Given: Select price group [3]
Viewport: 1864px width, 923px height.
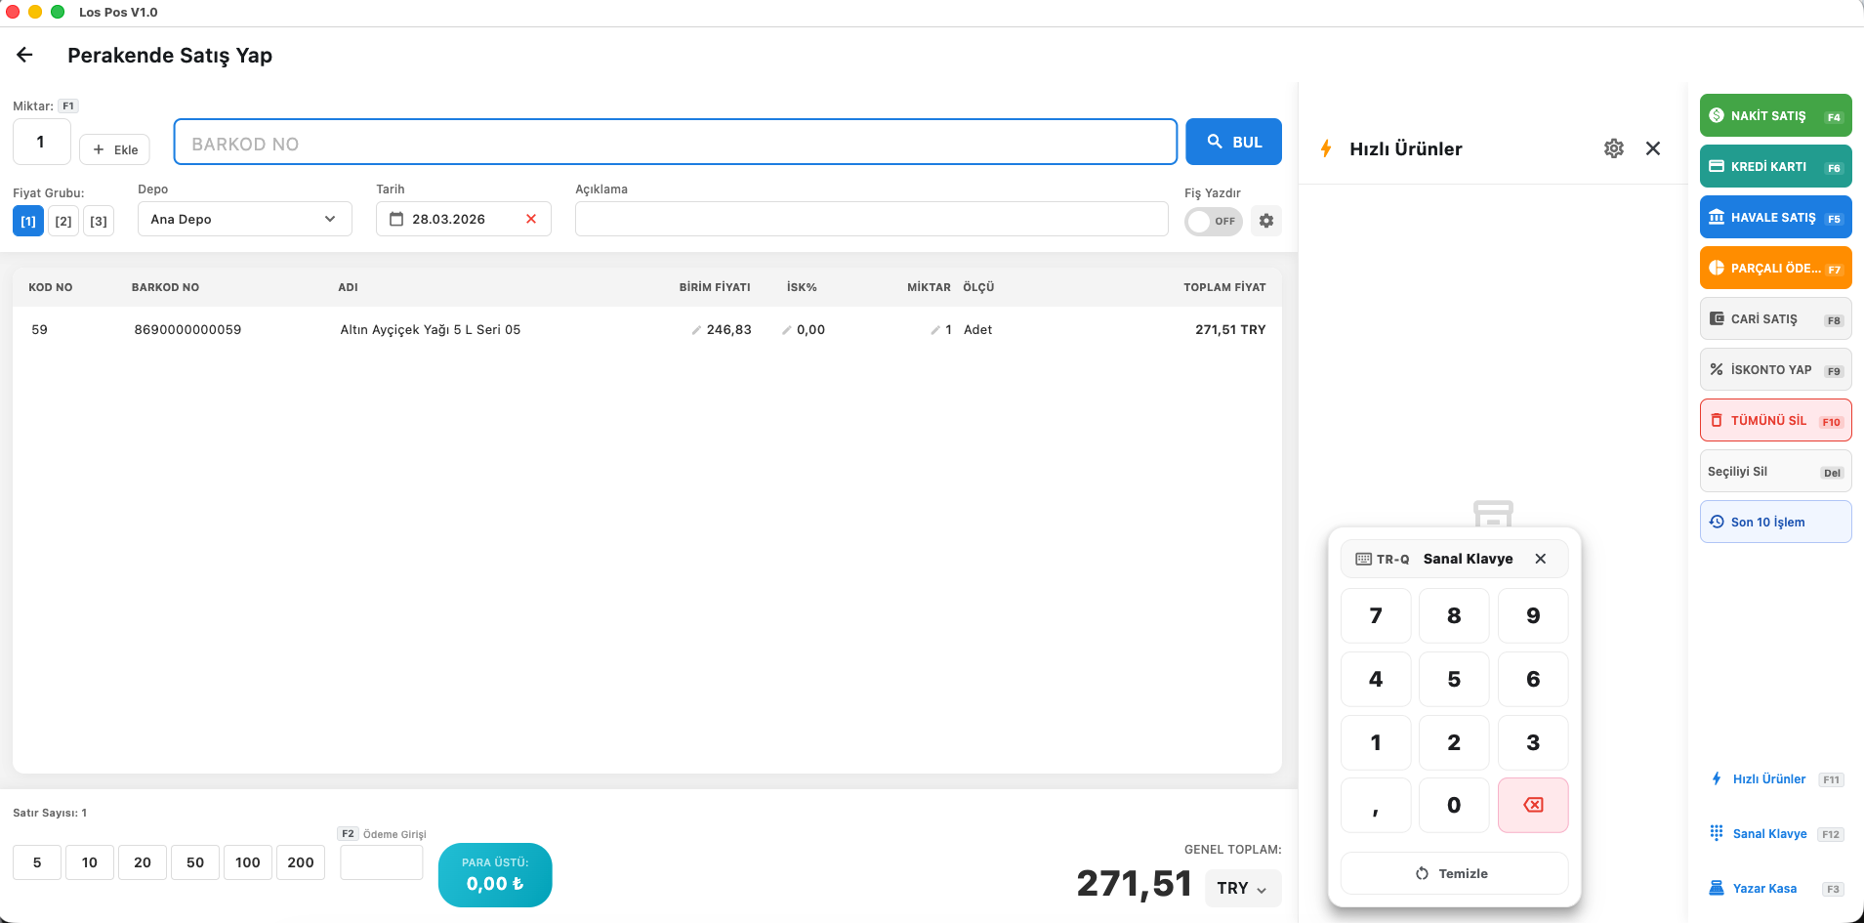Looking at the screenshot, I should click(x=99, y=221).
